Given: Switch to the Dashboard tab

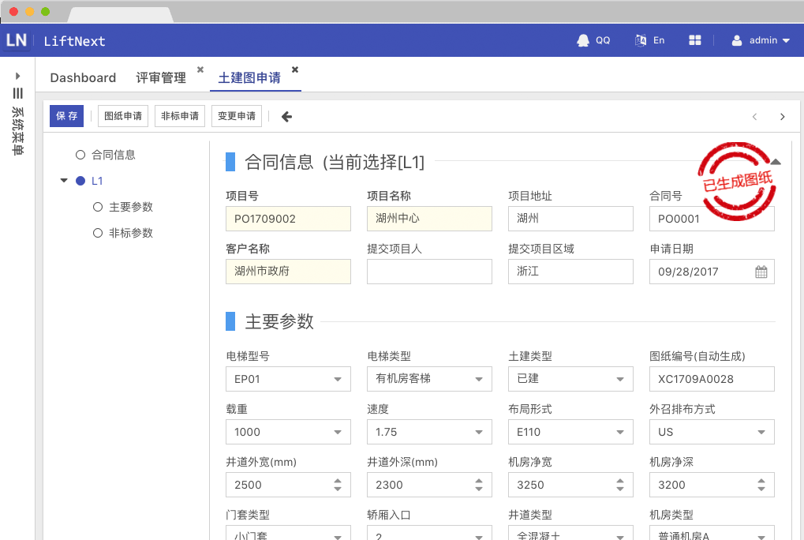Looking at the screenshot, I should (x=83, y=77).
